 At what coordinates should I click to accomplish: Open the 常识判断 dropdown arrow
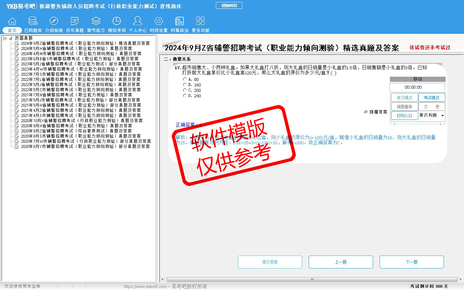[442, 116]
